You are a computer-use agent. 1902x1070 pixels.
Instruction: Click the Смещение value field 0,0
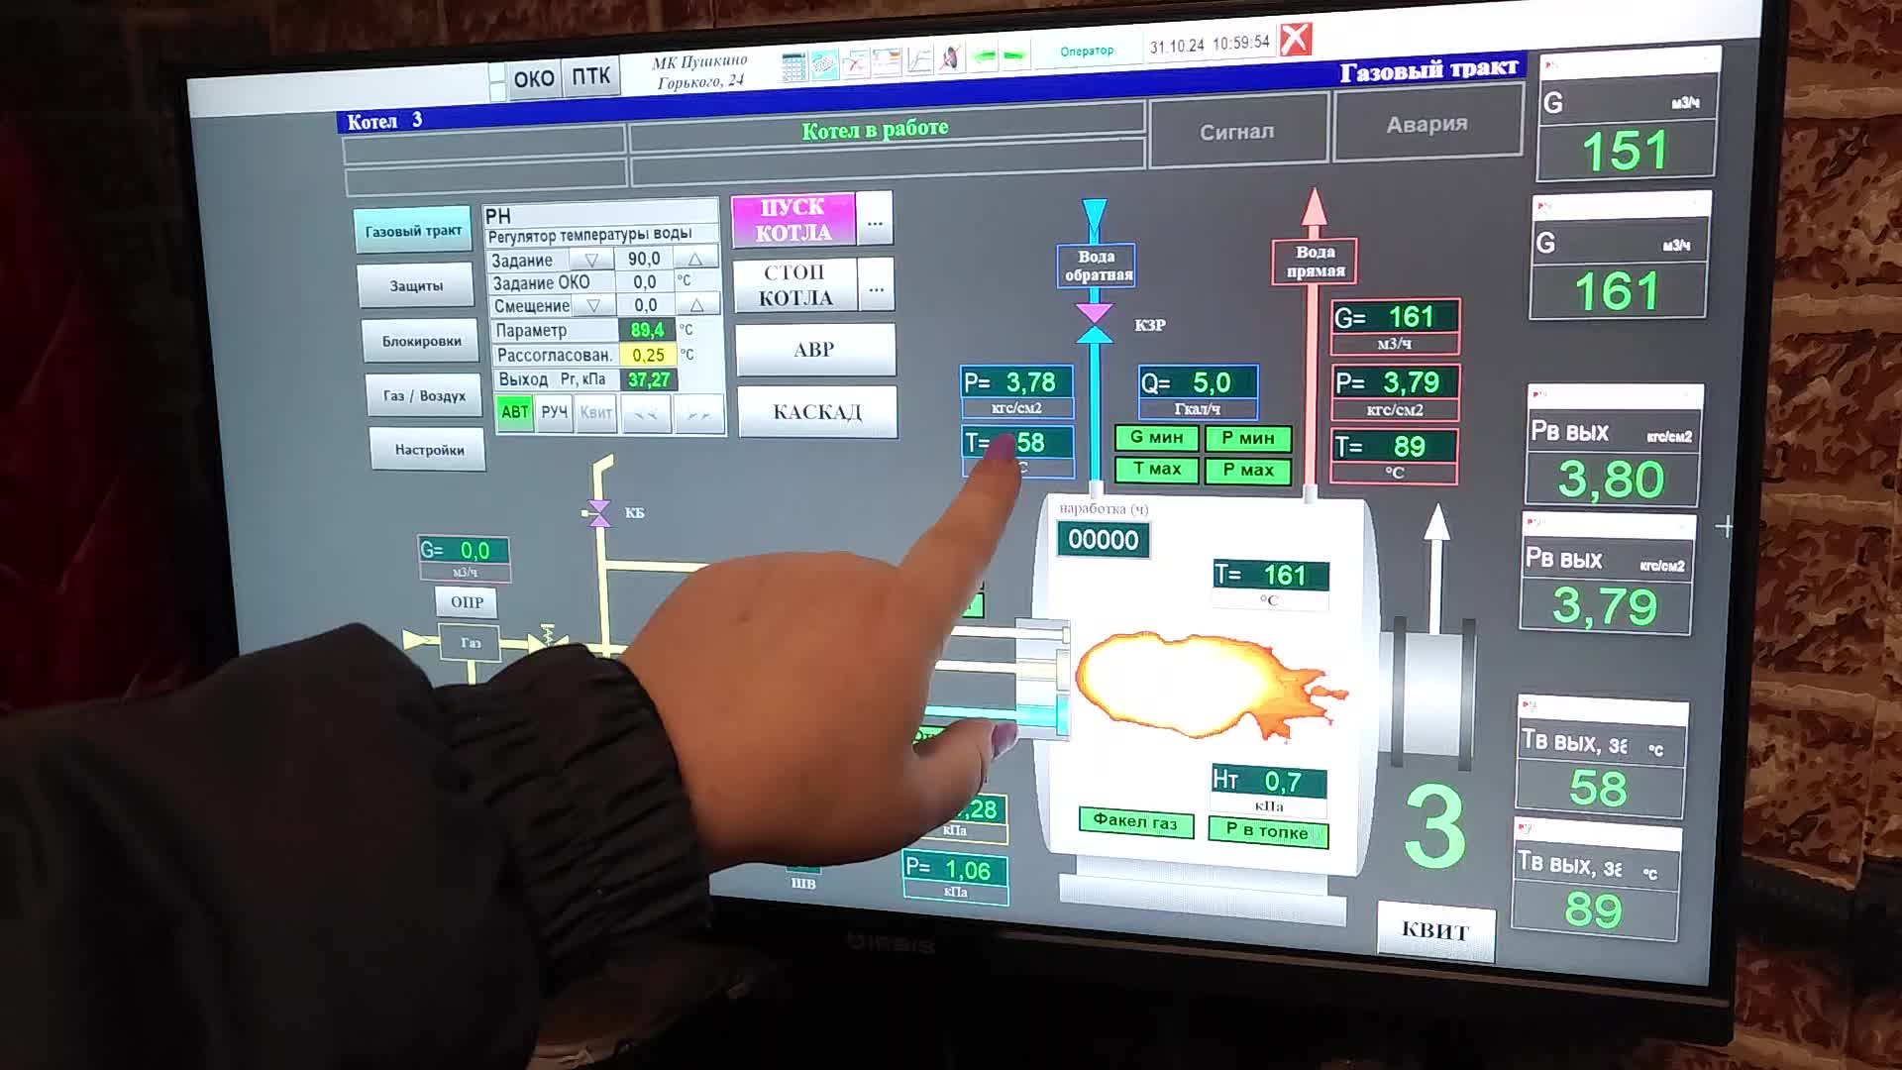[x=646, y=305]
